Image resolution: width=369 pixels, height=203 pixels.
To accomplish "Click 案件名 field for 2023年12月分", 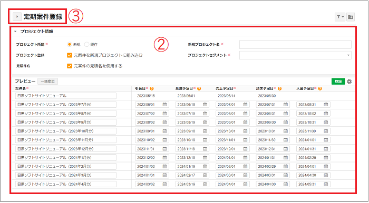I will [66, 149].
